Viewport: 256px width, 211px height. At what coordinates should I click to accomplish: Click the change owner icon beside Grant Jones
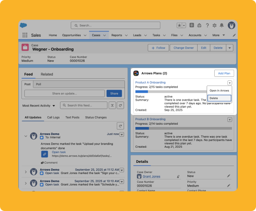click(x=178, y=176)
